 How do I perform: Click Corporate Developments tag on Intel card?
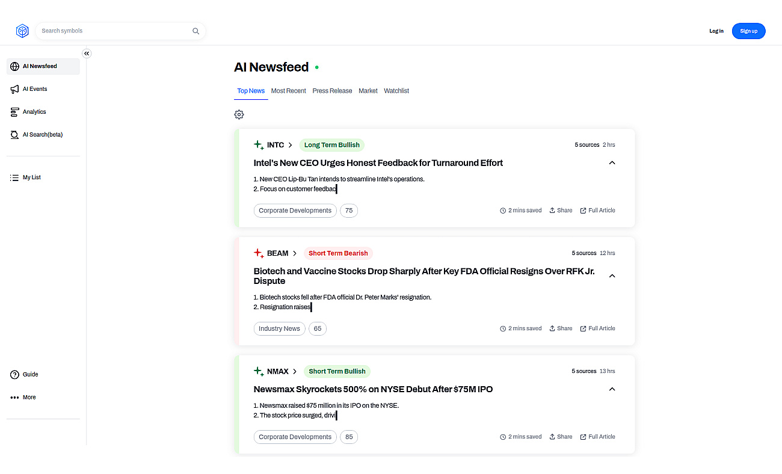click(295, 211)
